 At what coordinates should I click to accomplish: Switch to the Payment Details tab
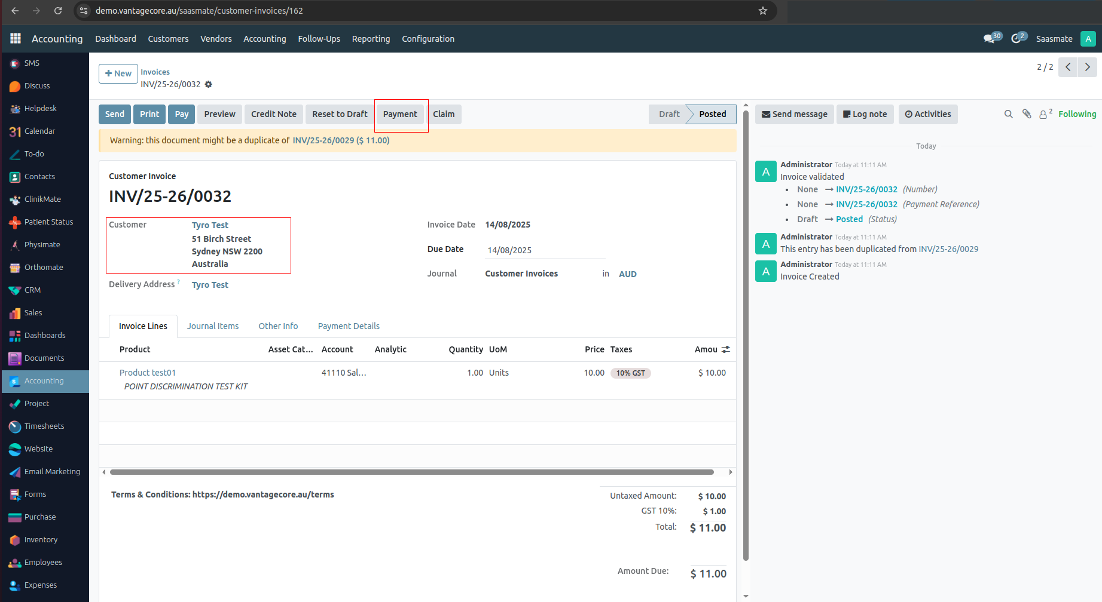point(349,326)
